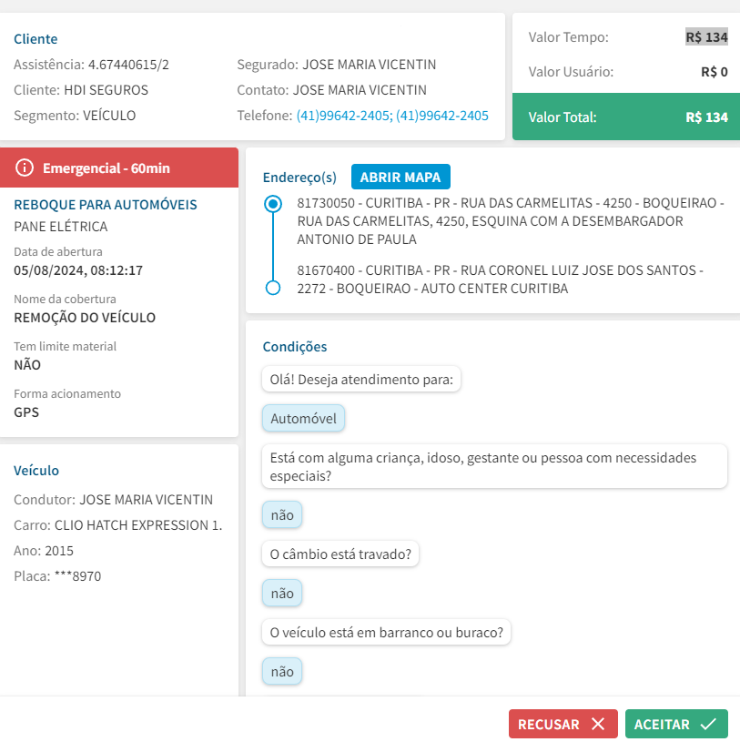The image size is (740, 742).
Task: Click the 'não' answer under special needs question
Action: 282,515
